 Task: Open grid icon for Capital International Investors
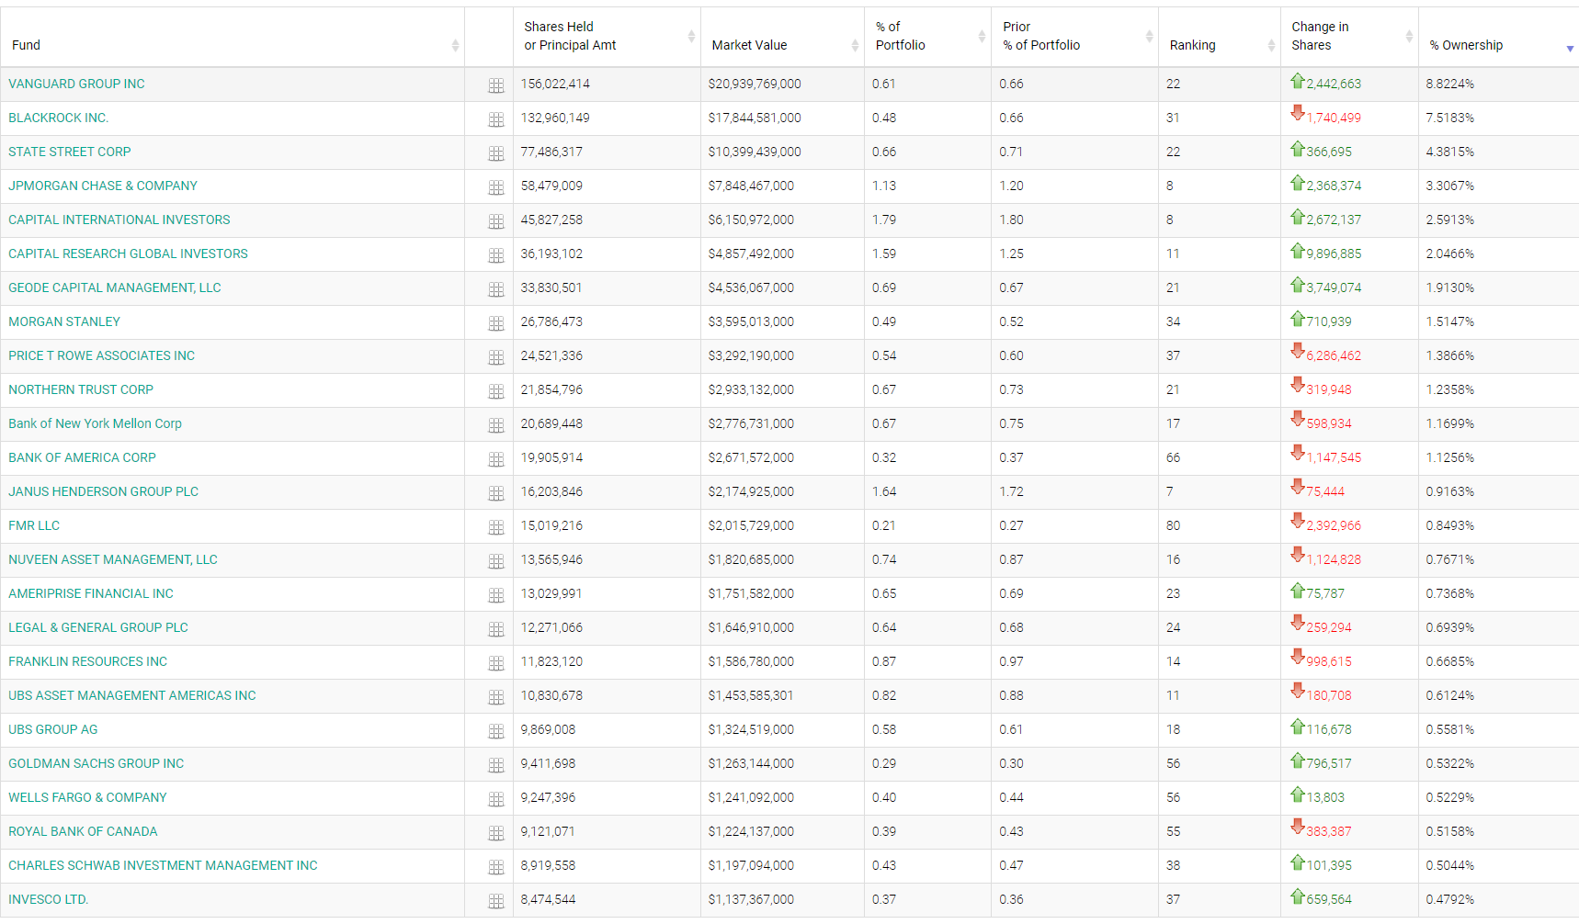click(x=496, y=221)
